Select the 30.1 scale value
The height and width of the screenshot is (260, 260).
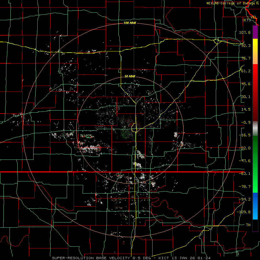pyautogui.click(x=246, y=97)
